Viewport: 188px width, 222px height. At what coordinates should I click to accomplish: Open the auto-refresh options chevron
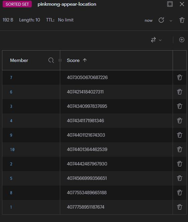(x=171, y=21)
